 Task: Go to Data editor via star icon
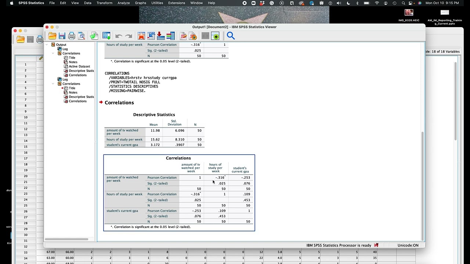141,36
